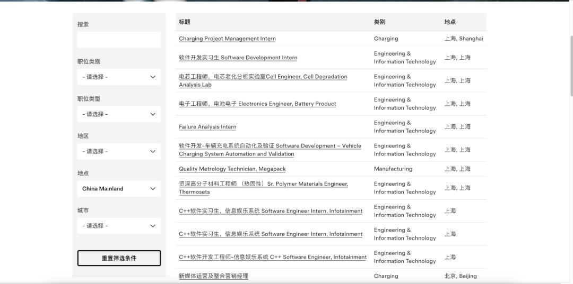Click the search input field
Screen dimensions: 573x284
(x=119, y=40)
